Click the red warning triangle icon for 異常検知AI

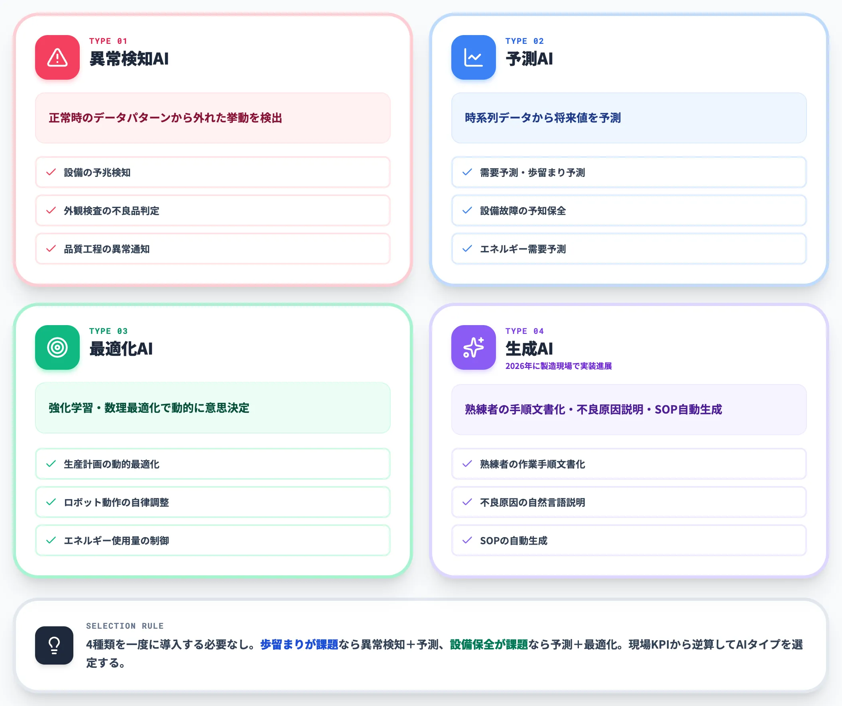pos(57,57)
